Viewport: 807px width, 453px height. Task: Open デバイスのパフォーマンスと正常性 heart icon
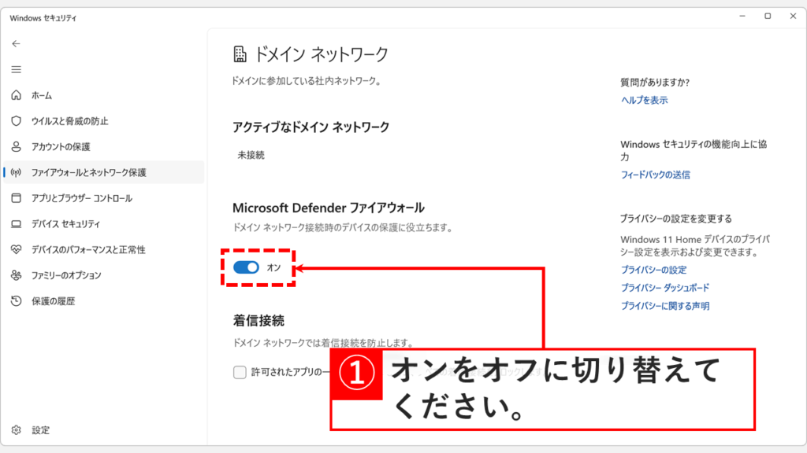tap(15, 251)
